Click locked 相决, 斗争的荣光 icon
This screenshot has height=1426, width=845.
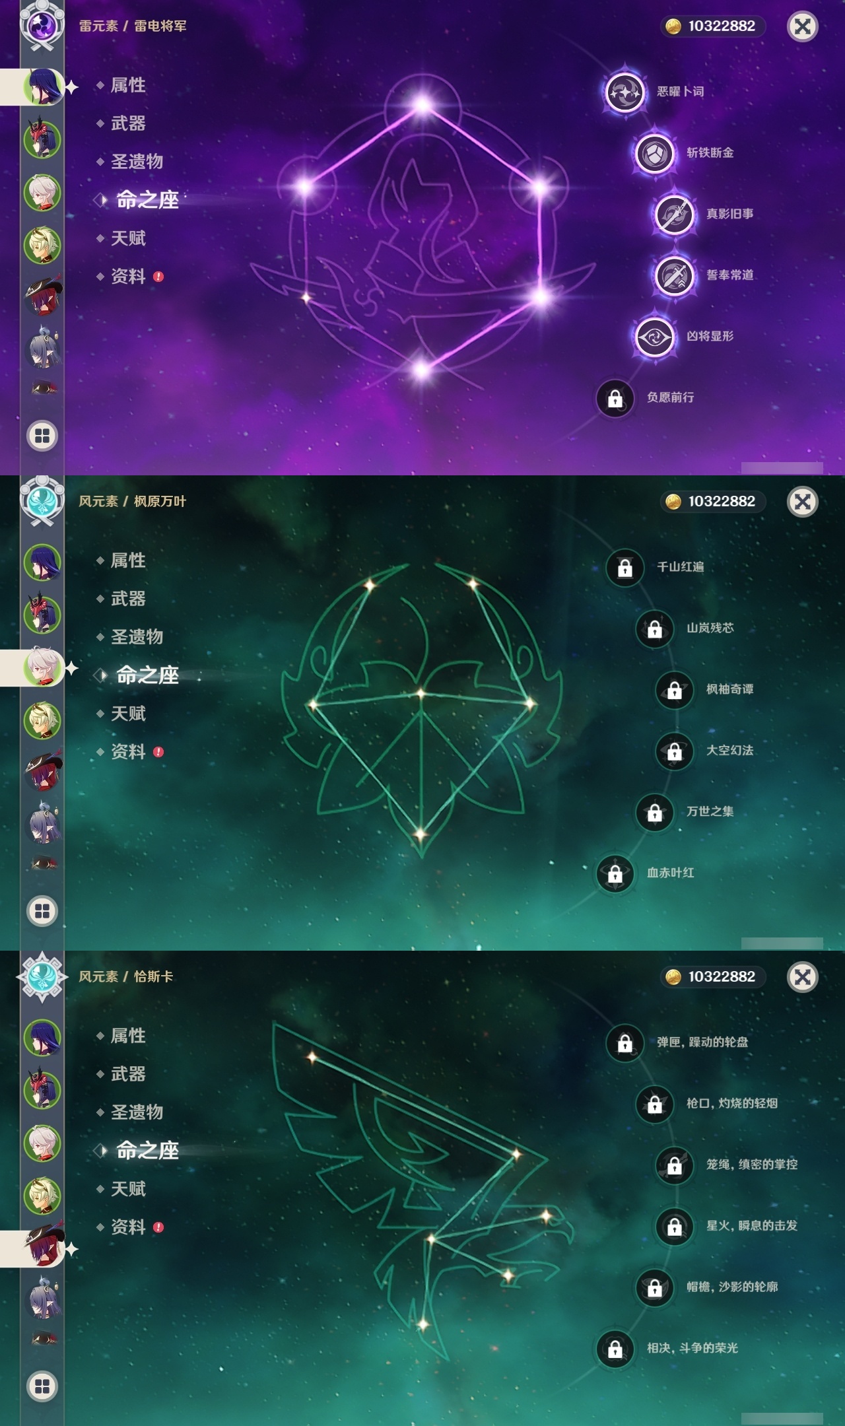pos(615,1349)
